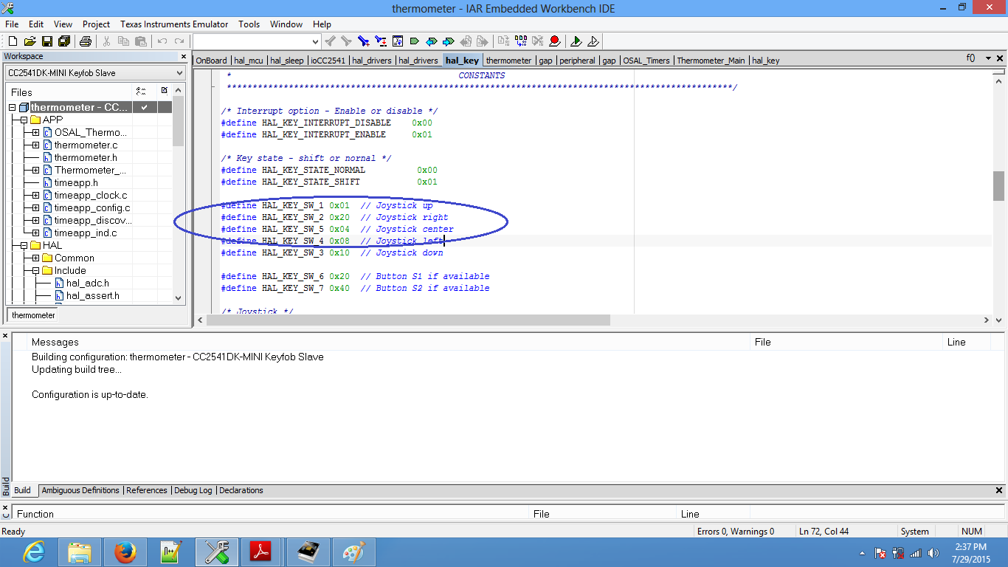
Task: Open the workspace configuration dropdown
Action: (179, 73)
